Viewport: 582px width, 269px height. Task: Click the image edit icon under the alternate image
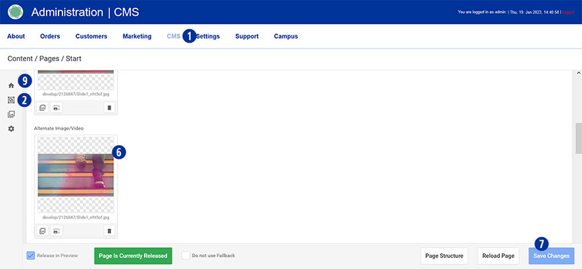[57, 230]
